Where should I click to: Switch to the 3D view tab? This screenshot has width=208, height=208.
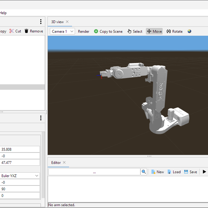click(x=57, y=22)
